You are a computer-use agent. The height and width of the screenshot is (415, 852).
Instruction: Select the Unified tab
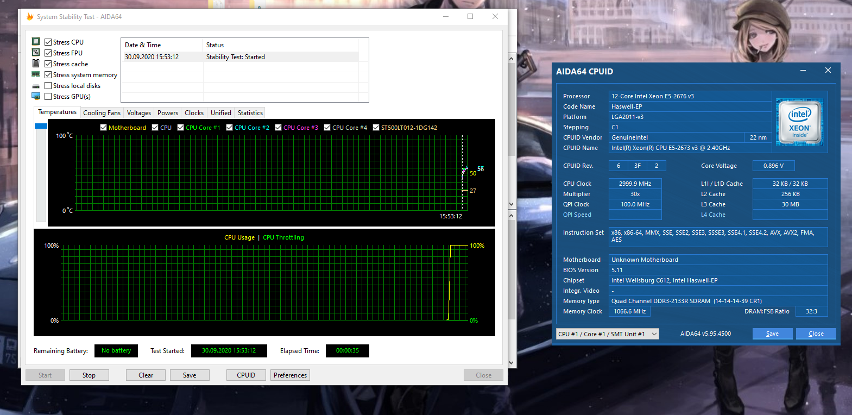click(221, 113)
